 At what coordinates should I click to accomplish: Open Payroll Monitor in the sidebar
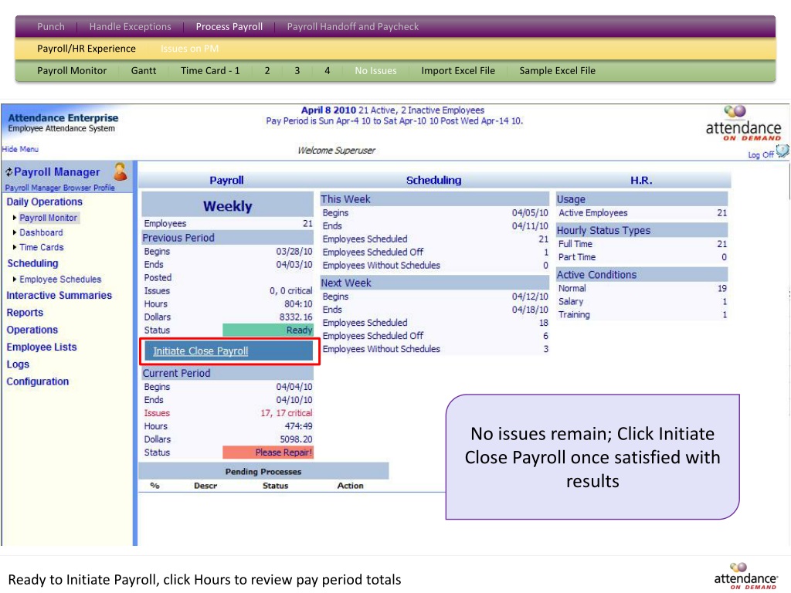coord(49,218)
